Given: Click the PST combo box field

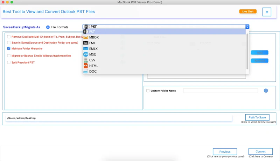Looking at the screenshot, I should tap(166, 27).
